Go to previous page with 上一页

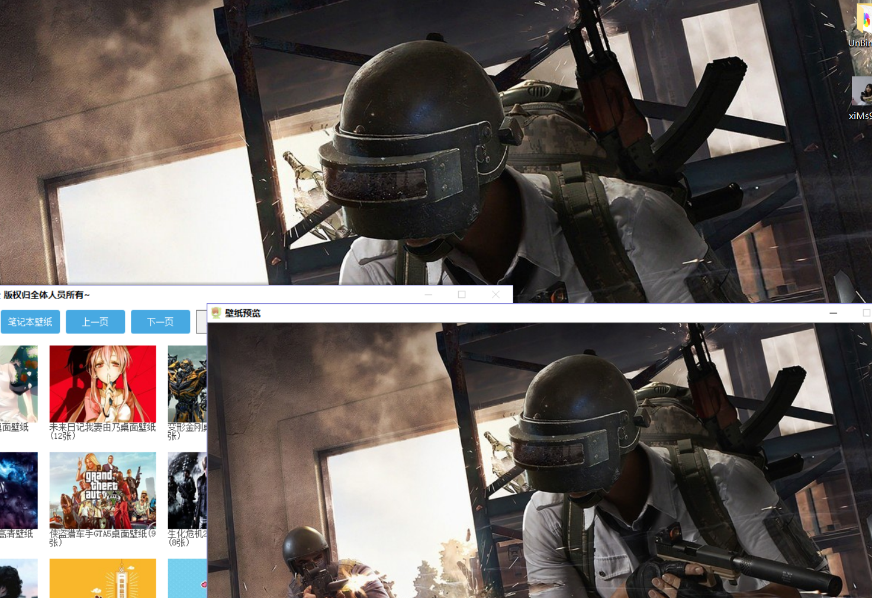click(95, 321)
